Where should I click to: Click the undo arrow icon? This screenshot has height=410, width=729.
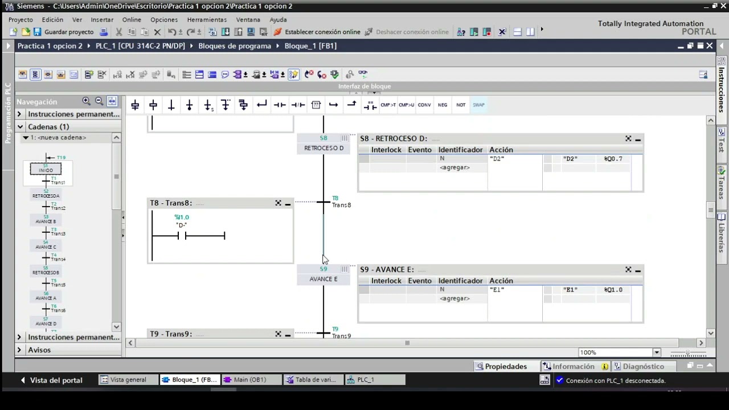click(172, 32)
